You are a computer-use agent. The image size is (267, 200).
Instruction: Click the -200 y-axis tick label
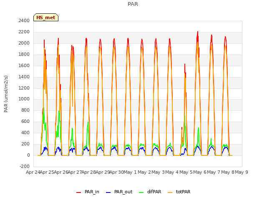pyautogui.click(x=25, y=166)
